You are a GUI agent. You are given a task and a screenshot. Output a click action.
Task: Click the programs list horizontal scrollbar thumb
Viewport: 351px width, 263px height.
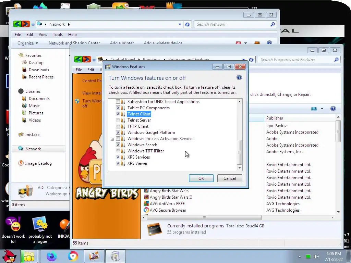[204, 217]
